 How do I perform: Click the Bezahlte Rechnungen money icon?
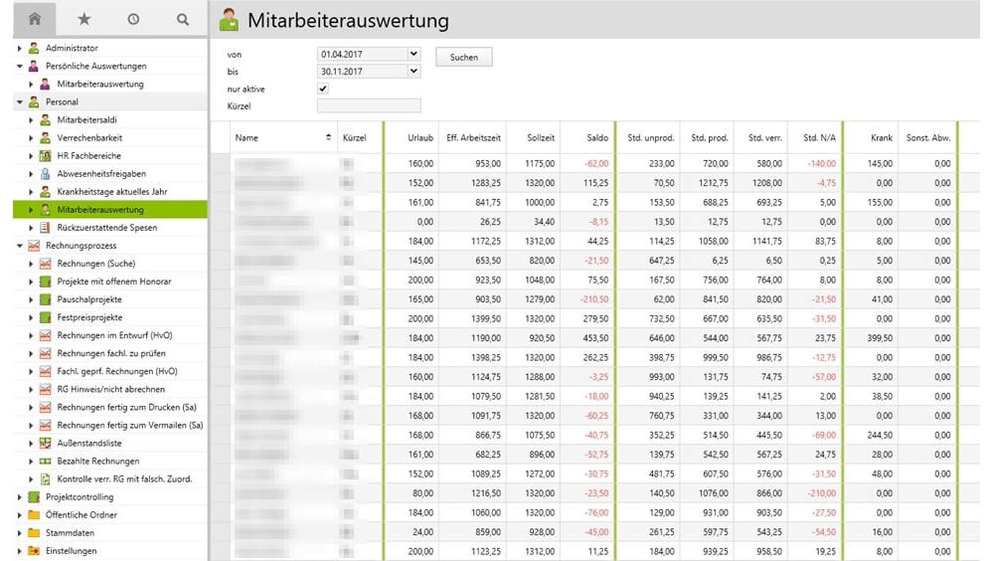coord(45,461)
